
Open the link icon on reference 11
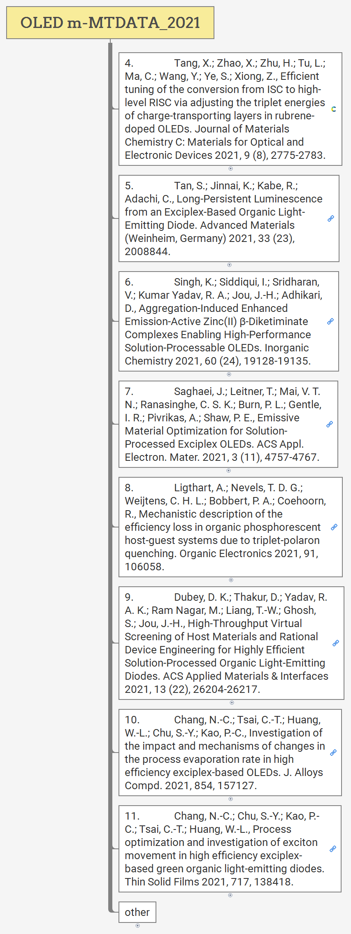pyautogui.click(x=333, y=849)
